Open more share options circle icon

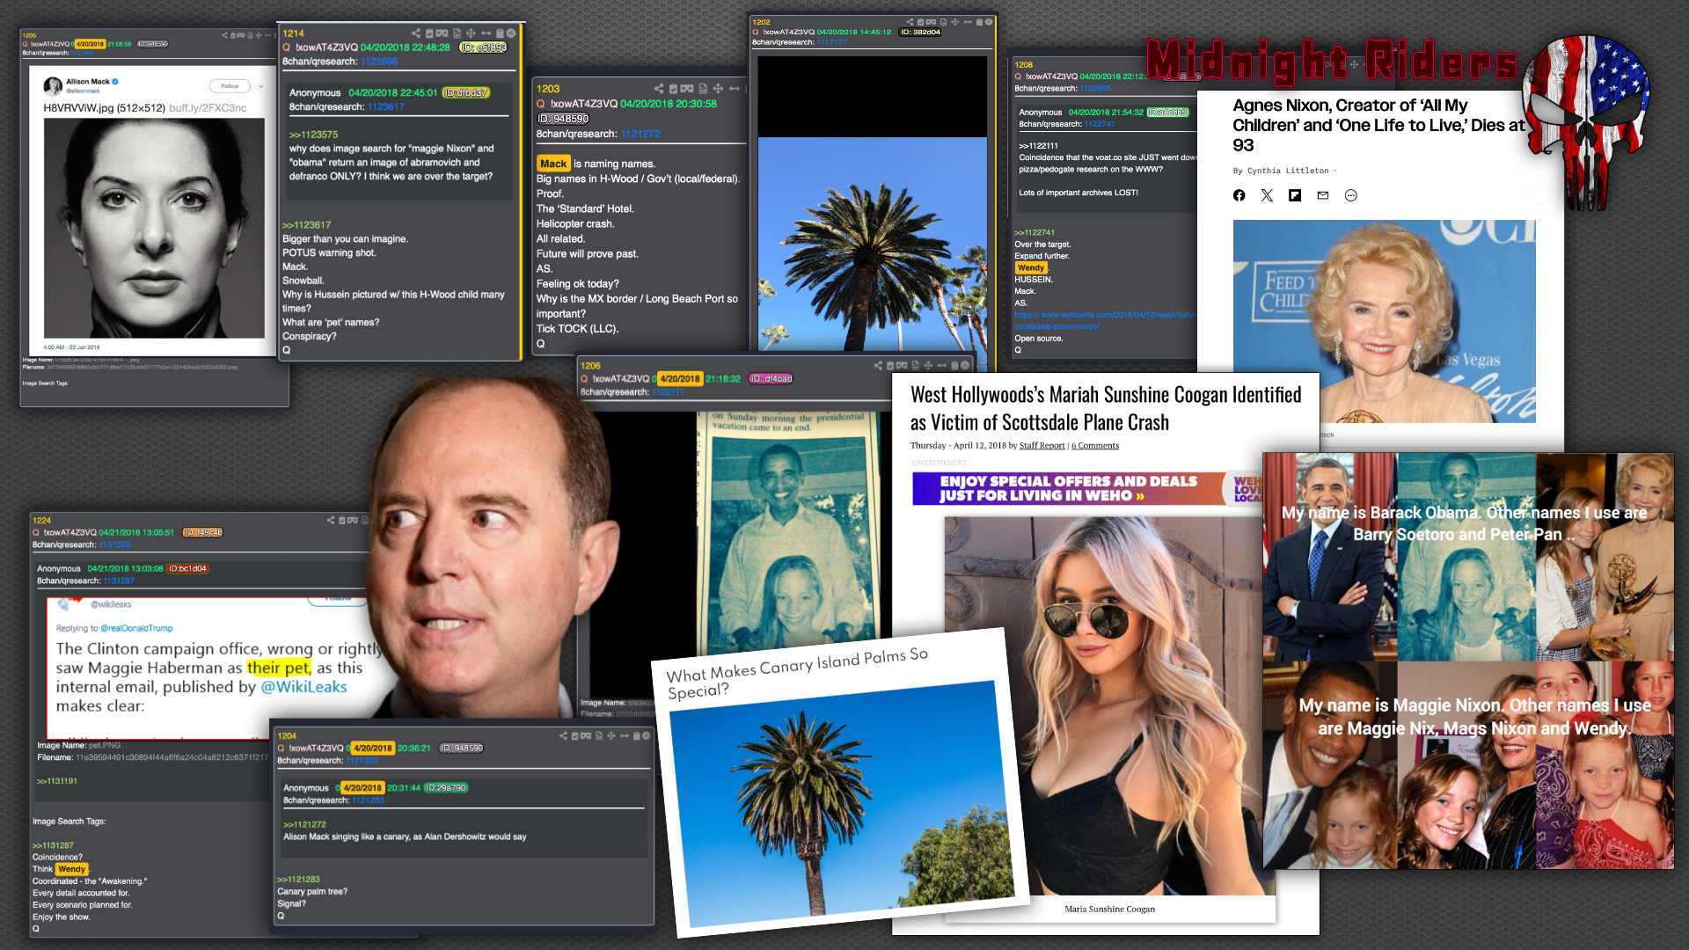pyautogui.click(x=1351, y=195)
